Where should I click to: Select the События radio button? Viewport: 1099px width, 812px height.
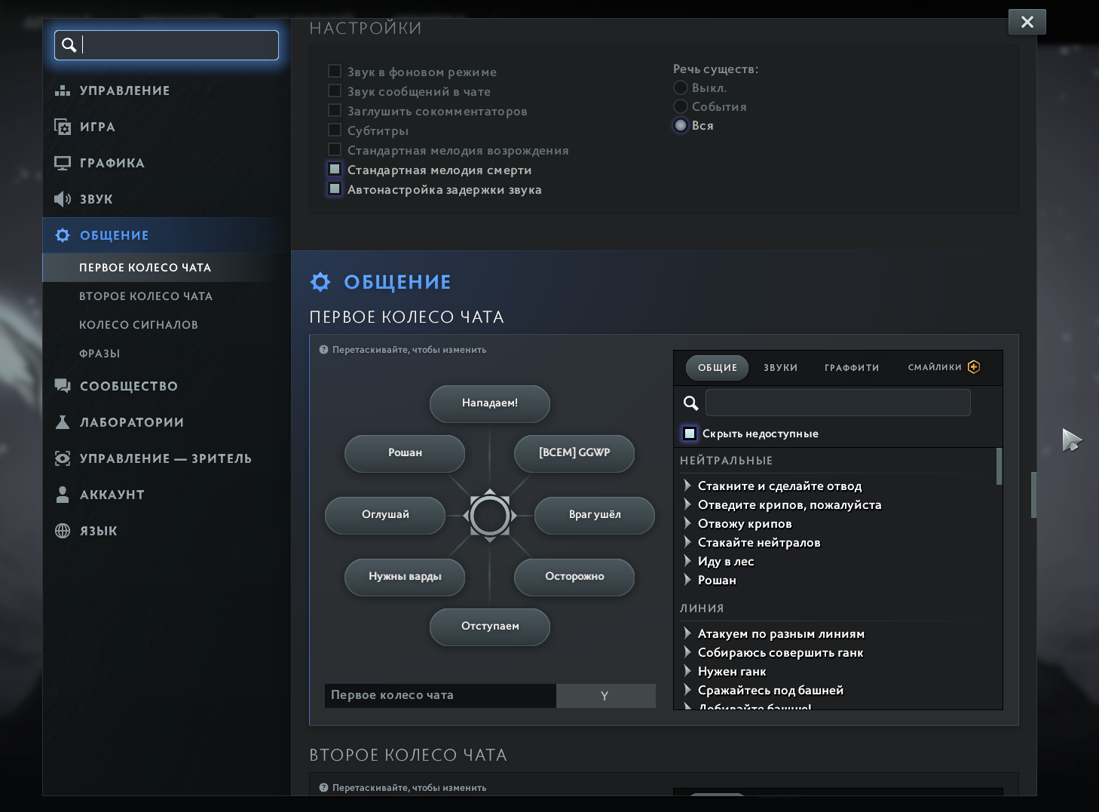681,106
